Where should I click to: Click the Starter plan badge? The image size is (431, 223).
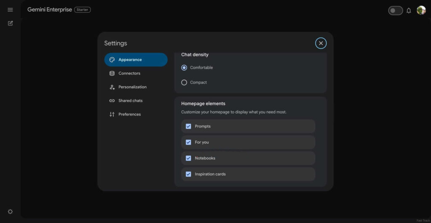[x=82, y=10]
